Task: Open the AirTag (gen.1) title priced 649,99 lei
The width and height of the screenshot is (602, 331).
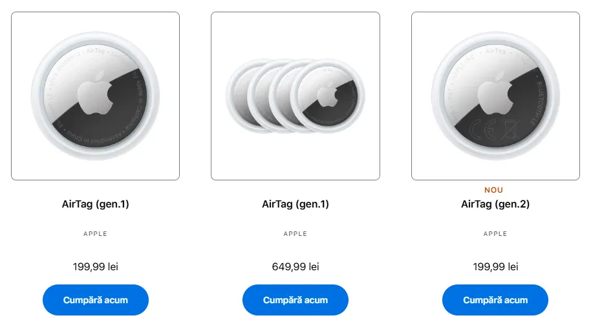Action: coord(296,204)
